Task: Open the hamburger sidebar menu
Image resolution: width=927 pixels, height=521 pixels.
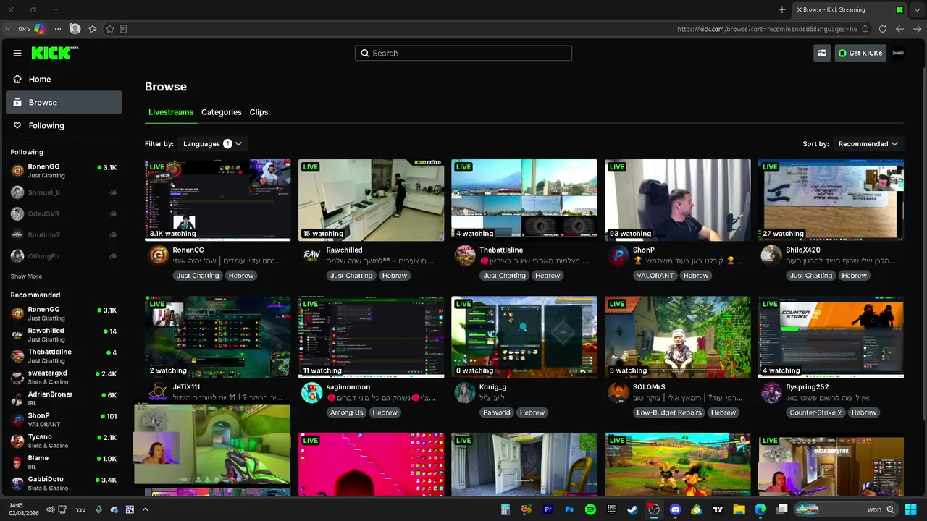Action: (17, 53)
